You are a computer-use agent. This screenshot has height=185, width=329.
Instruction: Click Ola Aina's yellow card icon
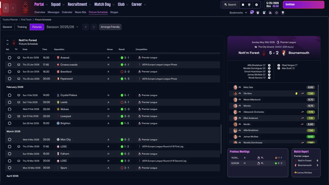[296, 94]
